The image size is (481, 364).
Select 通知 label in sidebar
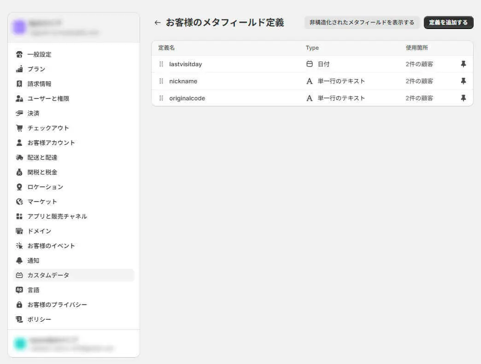(x=34, y=260)
